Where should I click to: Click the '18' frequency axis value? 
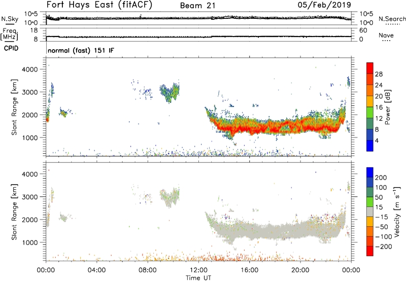(x=34, y=30)
